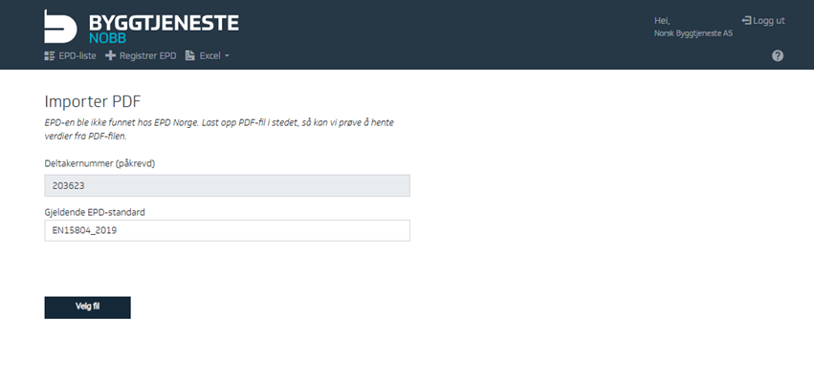The image size is (814, 382).
Task: Open help via the question mark icon
Action: click(x=778, y=55)
